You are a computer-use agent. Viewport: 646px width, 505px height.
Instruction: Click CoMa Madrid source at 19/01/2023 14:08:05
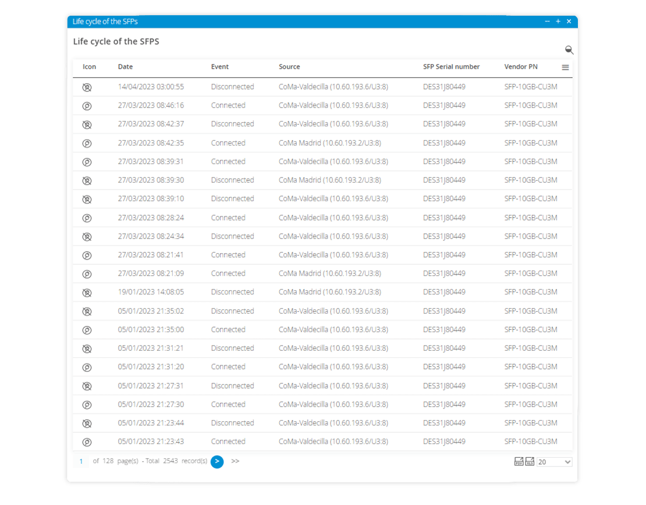point(329,291)
